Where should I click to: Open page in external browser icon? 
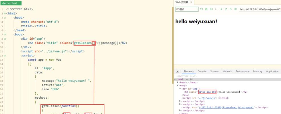tap(201, 9)
